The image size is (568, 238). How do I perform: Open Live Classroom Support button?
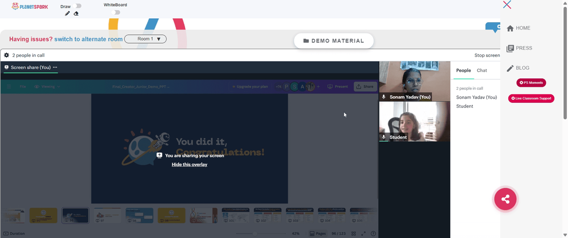point(531,98)
